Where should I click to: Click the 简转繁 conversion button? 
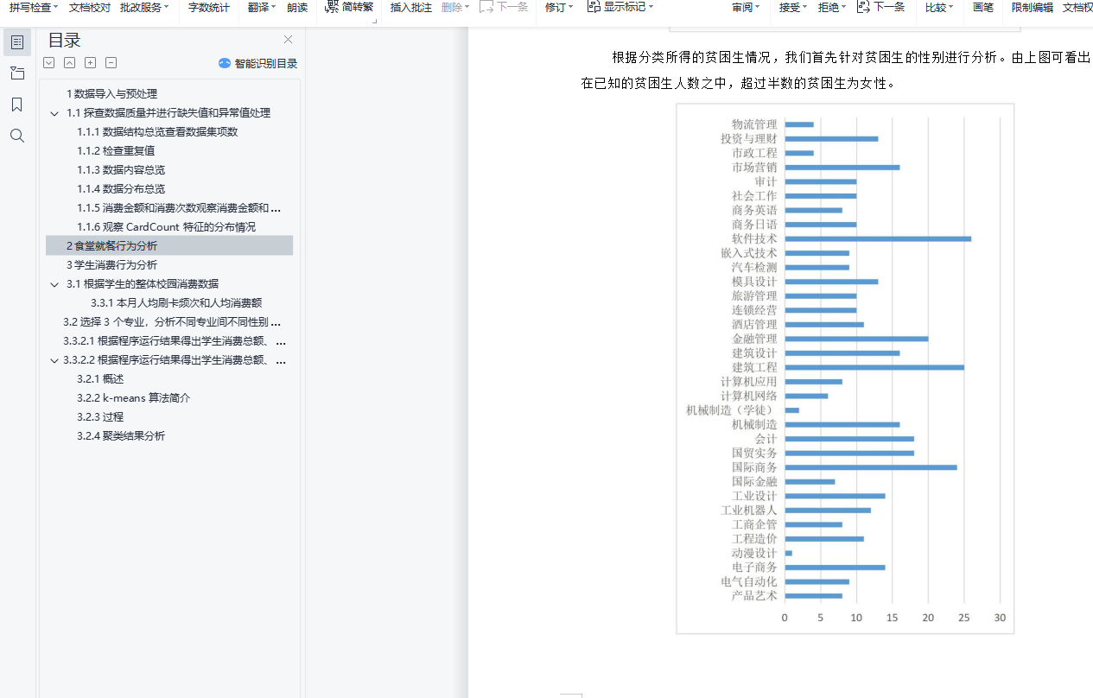(349, 7)
